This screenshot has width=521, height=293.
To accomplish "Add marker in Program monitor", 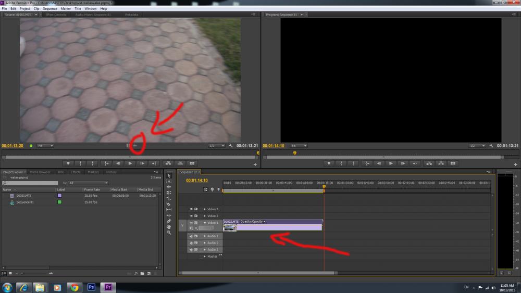I will (x=329, y=163).
